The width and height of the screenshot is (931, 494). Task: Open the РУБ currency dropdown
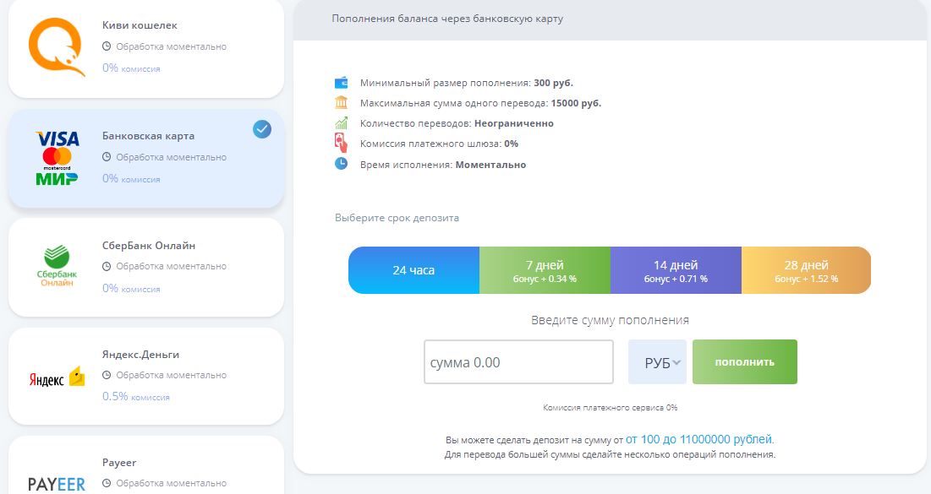point(657,361)
